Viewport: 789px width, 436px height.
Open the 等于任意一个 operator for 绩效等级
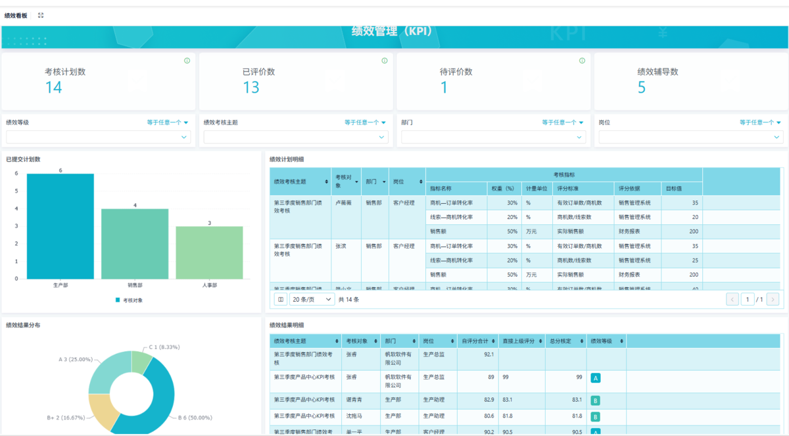coord(168,122)
